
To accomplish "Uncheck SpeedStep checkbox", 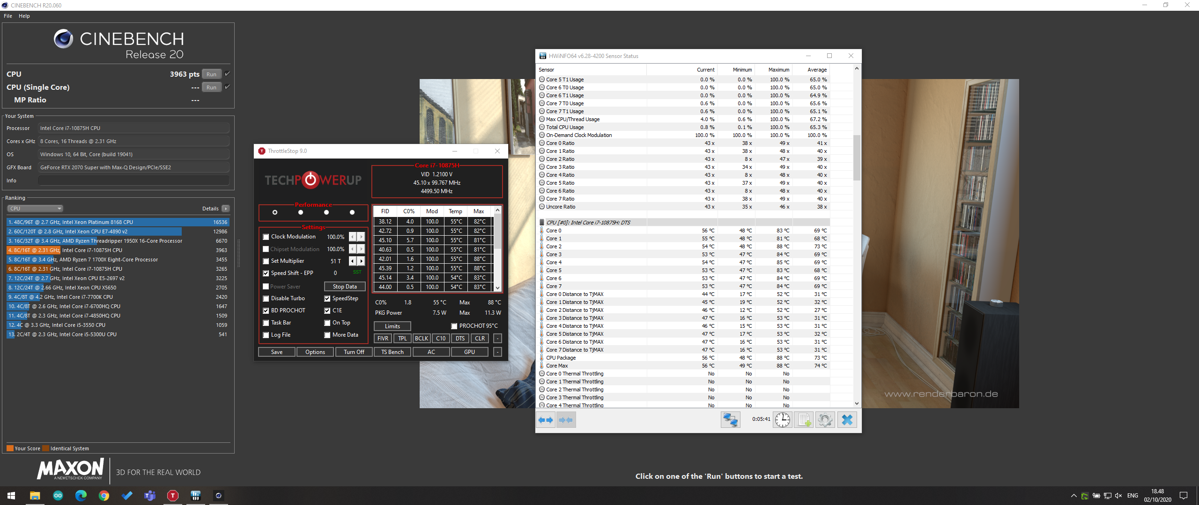I will (327, 298).
